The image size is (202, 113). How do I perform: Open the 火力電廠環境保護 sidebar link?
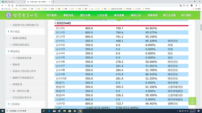[x=22, y=58]
